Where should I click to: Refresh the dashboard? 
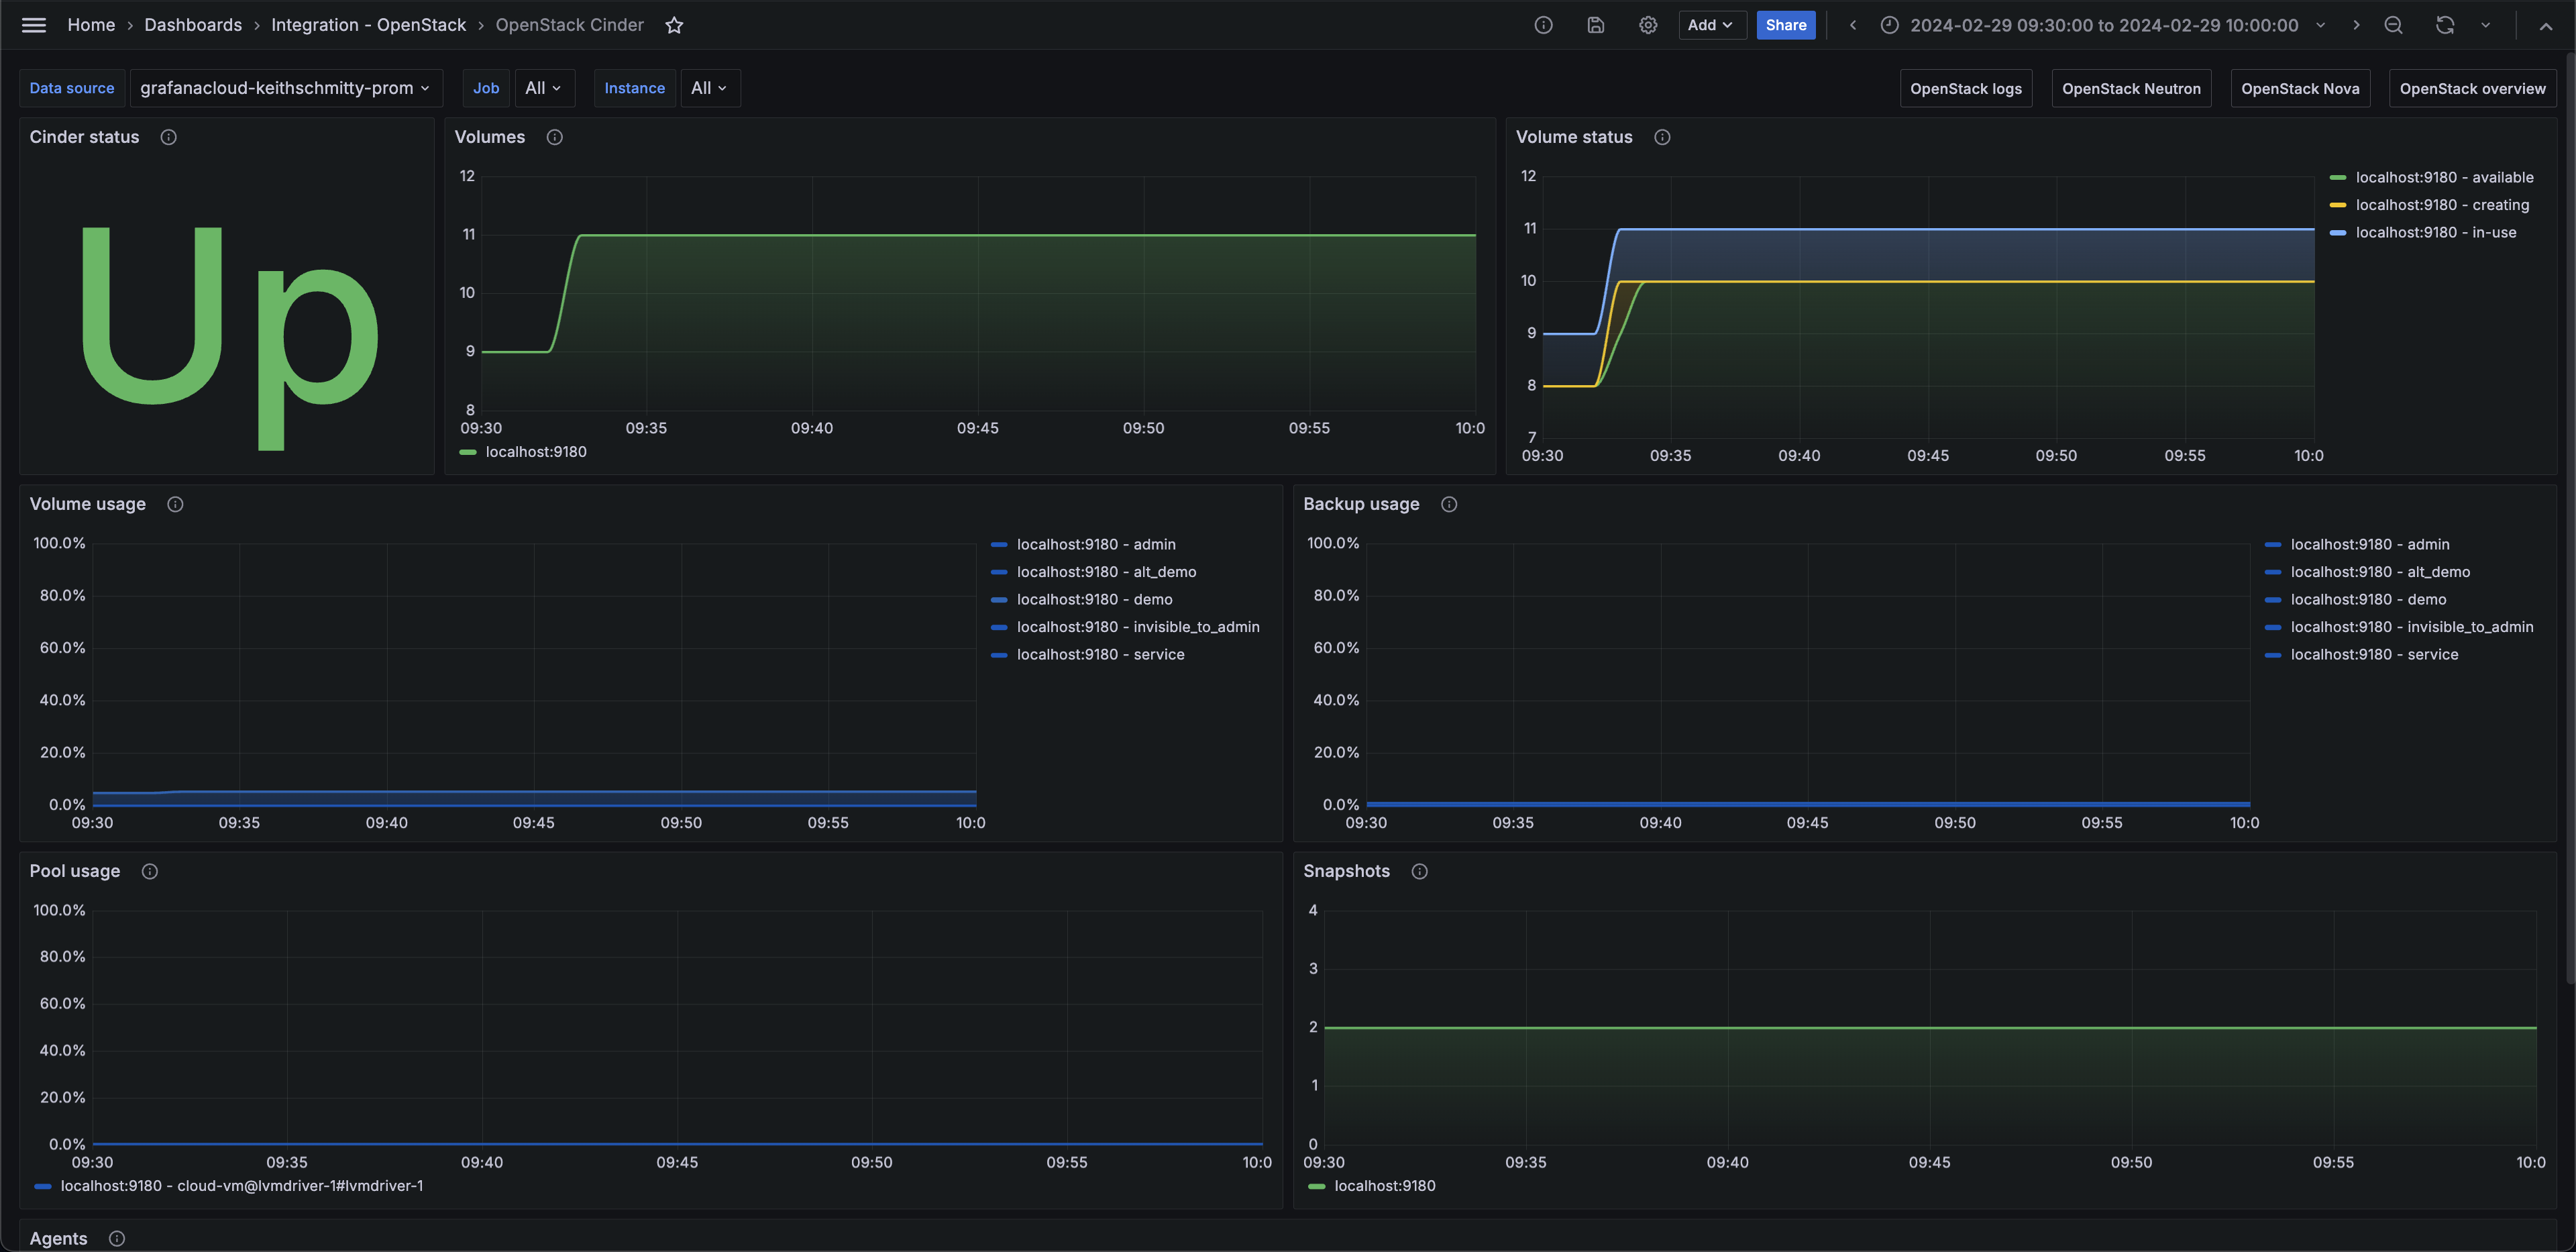(2444, 25)
